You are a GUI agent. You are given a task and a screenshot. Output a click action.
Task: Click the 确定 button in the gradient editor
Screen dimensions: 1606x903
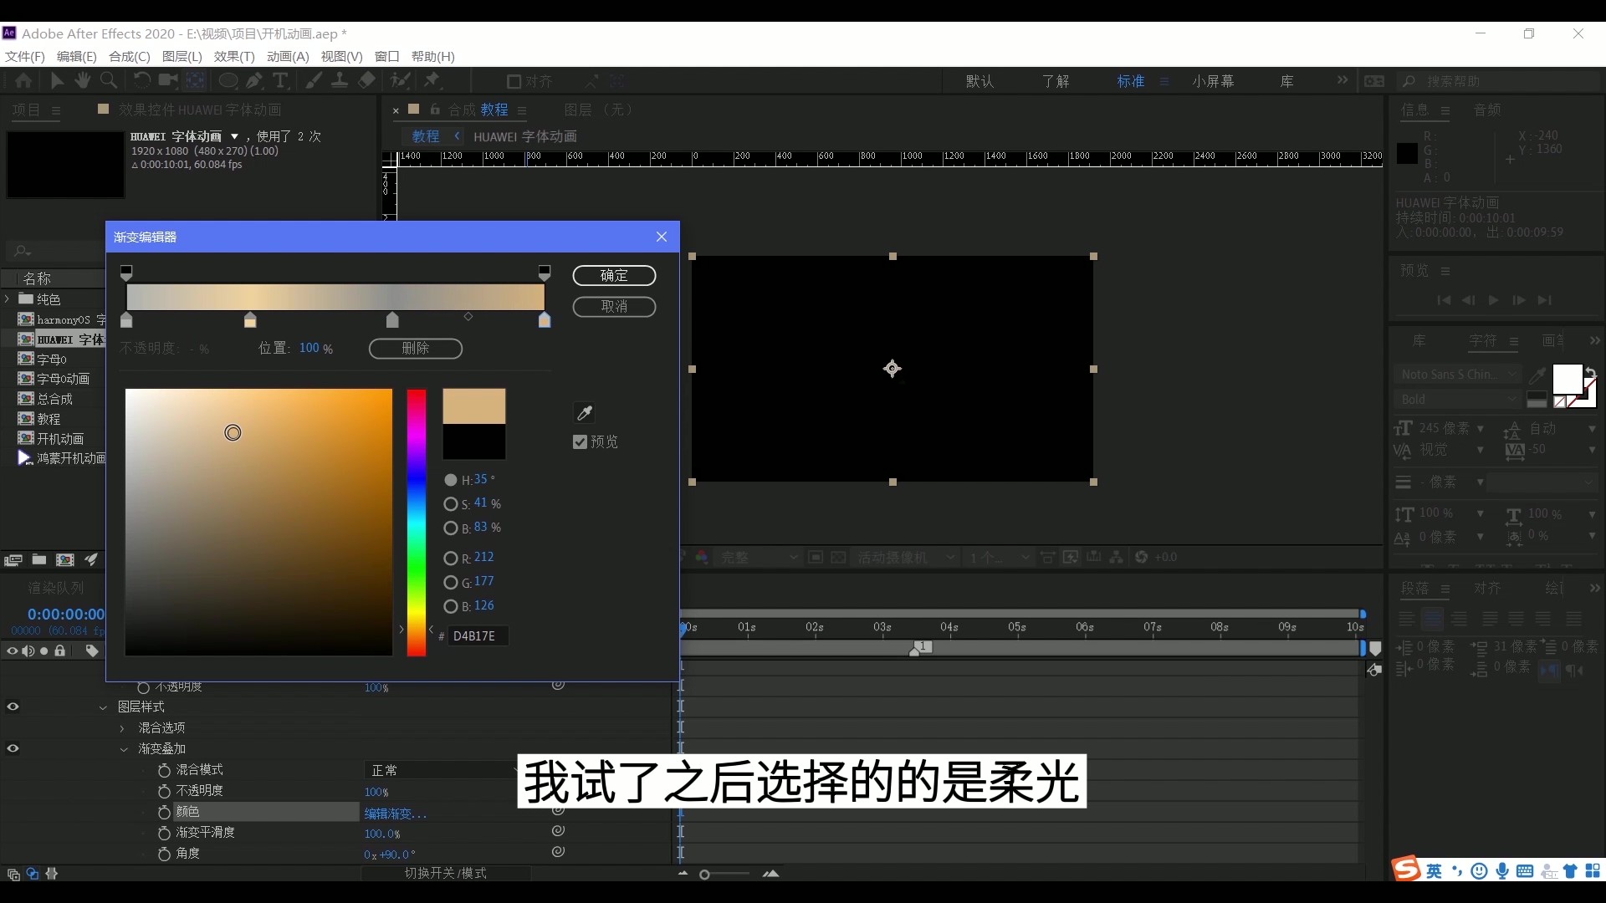click(x=615, y=276)
